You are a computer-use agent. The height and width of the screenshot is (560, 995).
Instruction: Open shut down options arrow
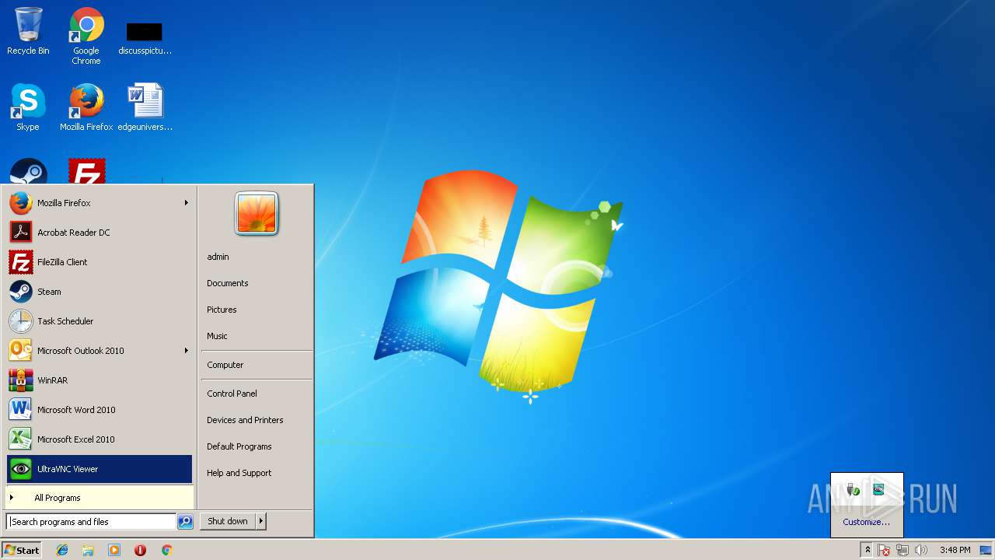[x=261, y=522]
